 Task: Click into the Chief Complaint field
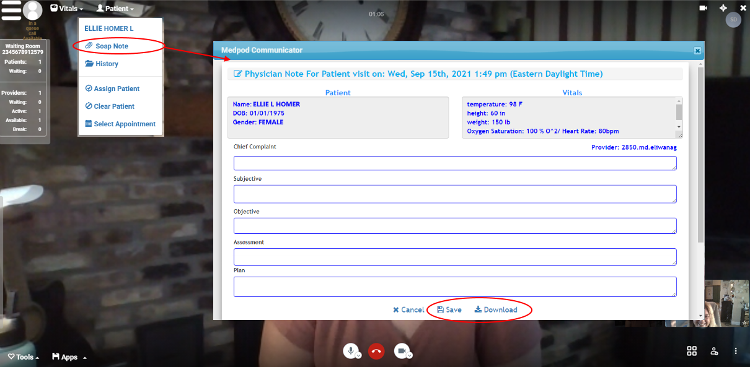tap(454, 163)
